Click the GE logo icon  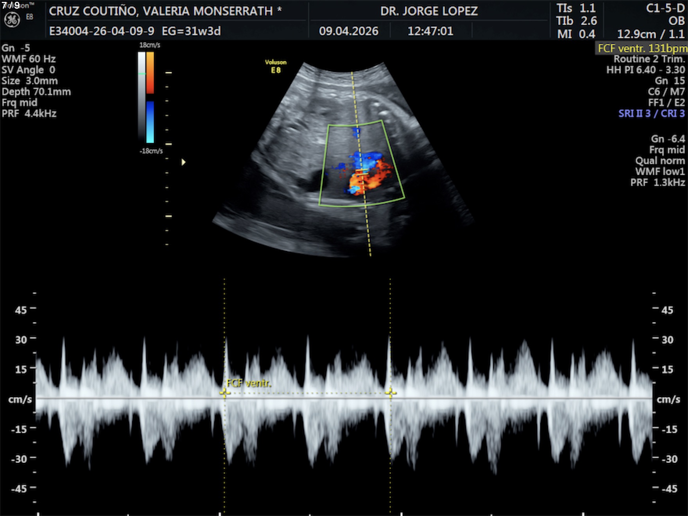pos(12,20)
